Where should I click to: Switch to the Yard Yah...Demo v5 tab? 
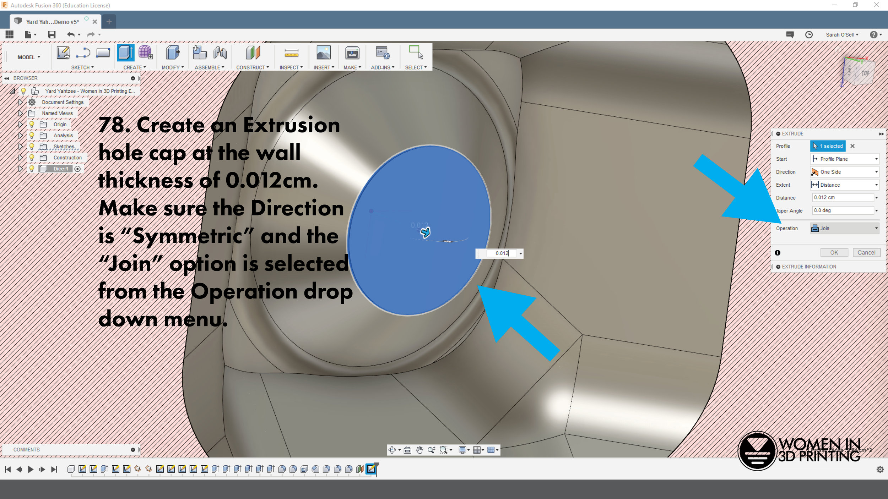[x=53, y=22]
